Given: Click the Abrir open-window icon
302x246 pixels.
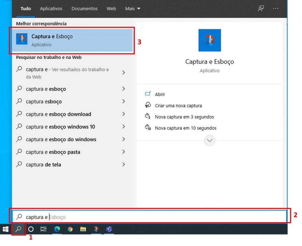Looking at the screenshot, I should [x=148, y=94].
